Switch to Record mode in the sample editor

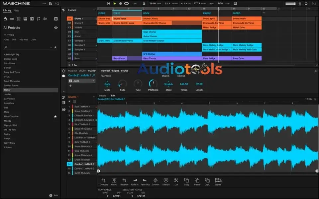tap(103, 96)
